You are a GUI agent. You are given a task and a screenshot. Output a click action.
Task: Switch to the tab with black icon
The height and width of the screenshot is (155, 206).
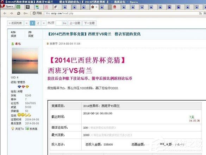tap(28, 7)
